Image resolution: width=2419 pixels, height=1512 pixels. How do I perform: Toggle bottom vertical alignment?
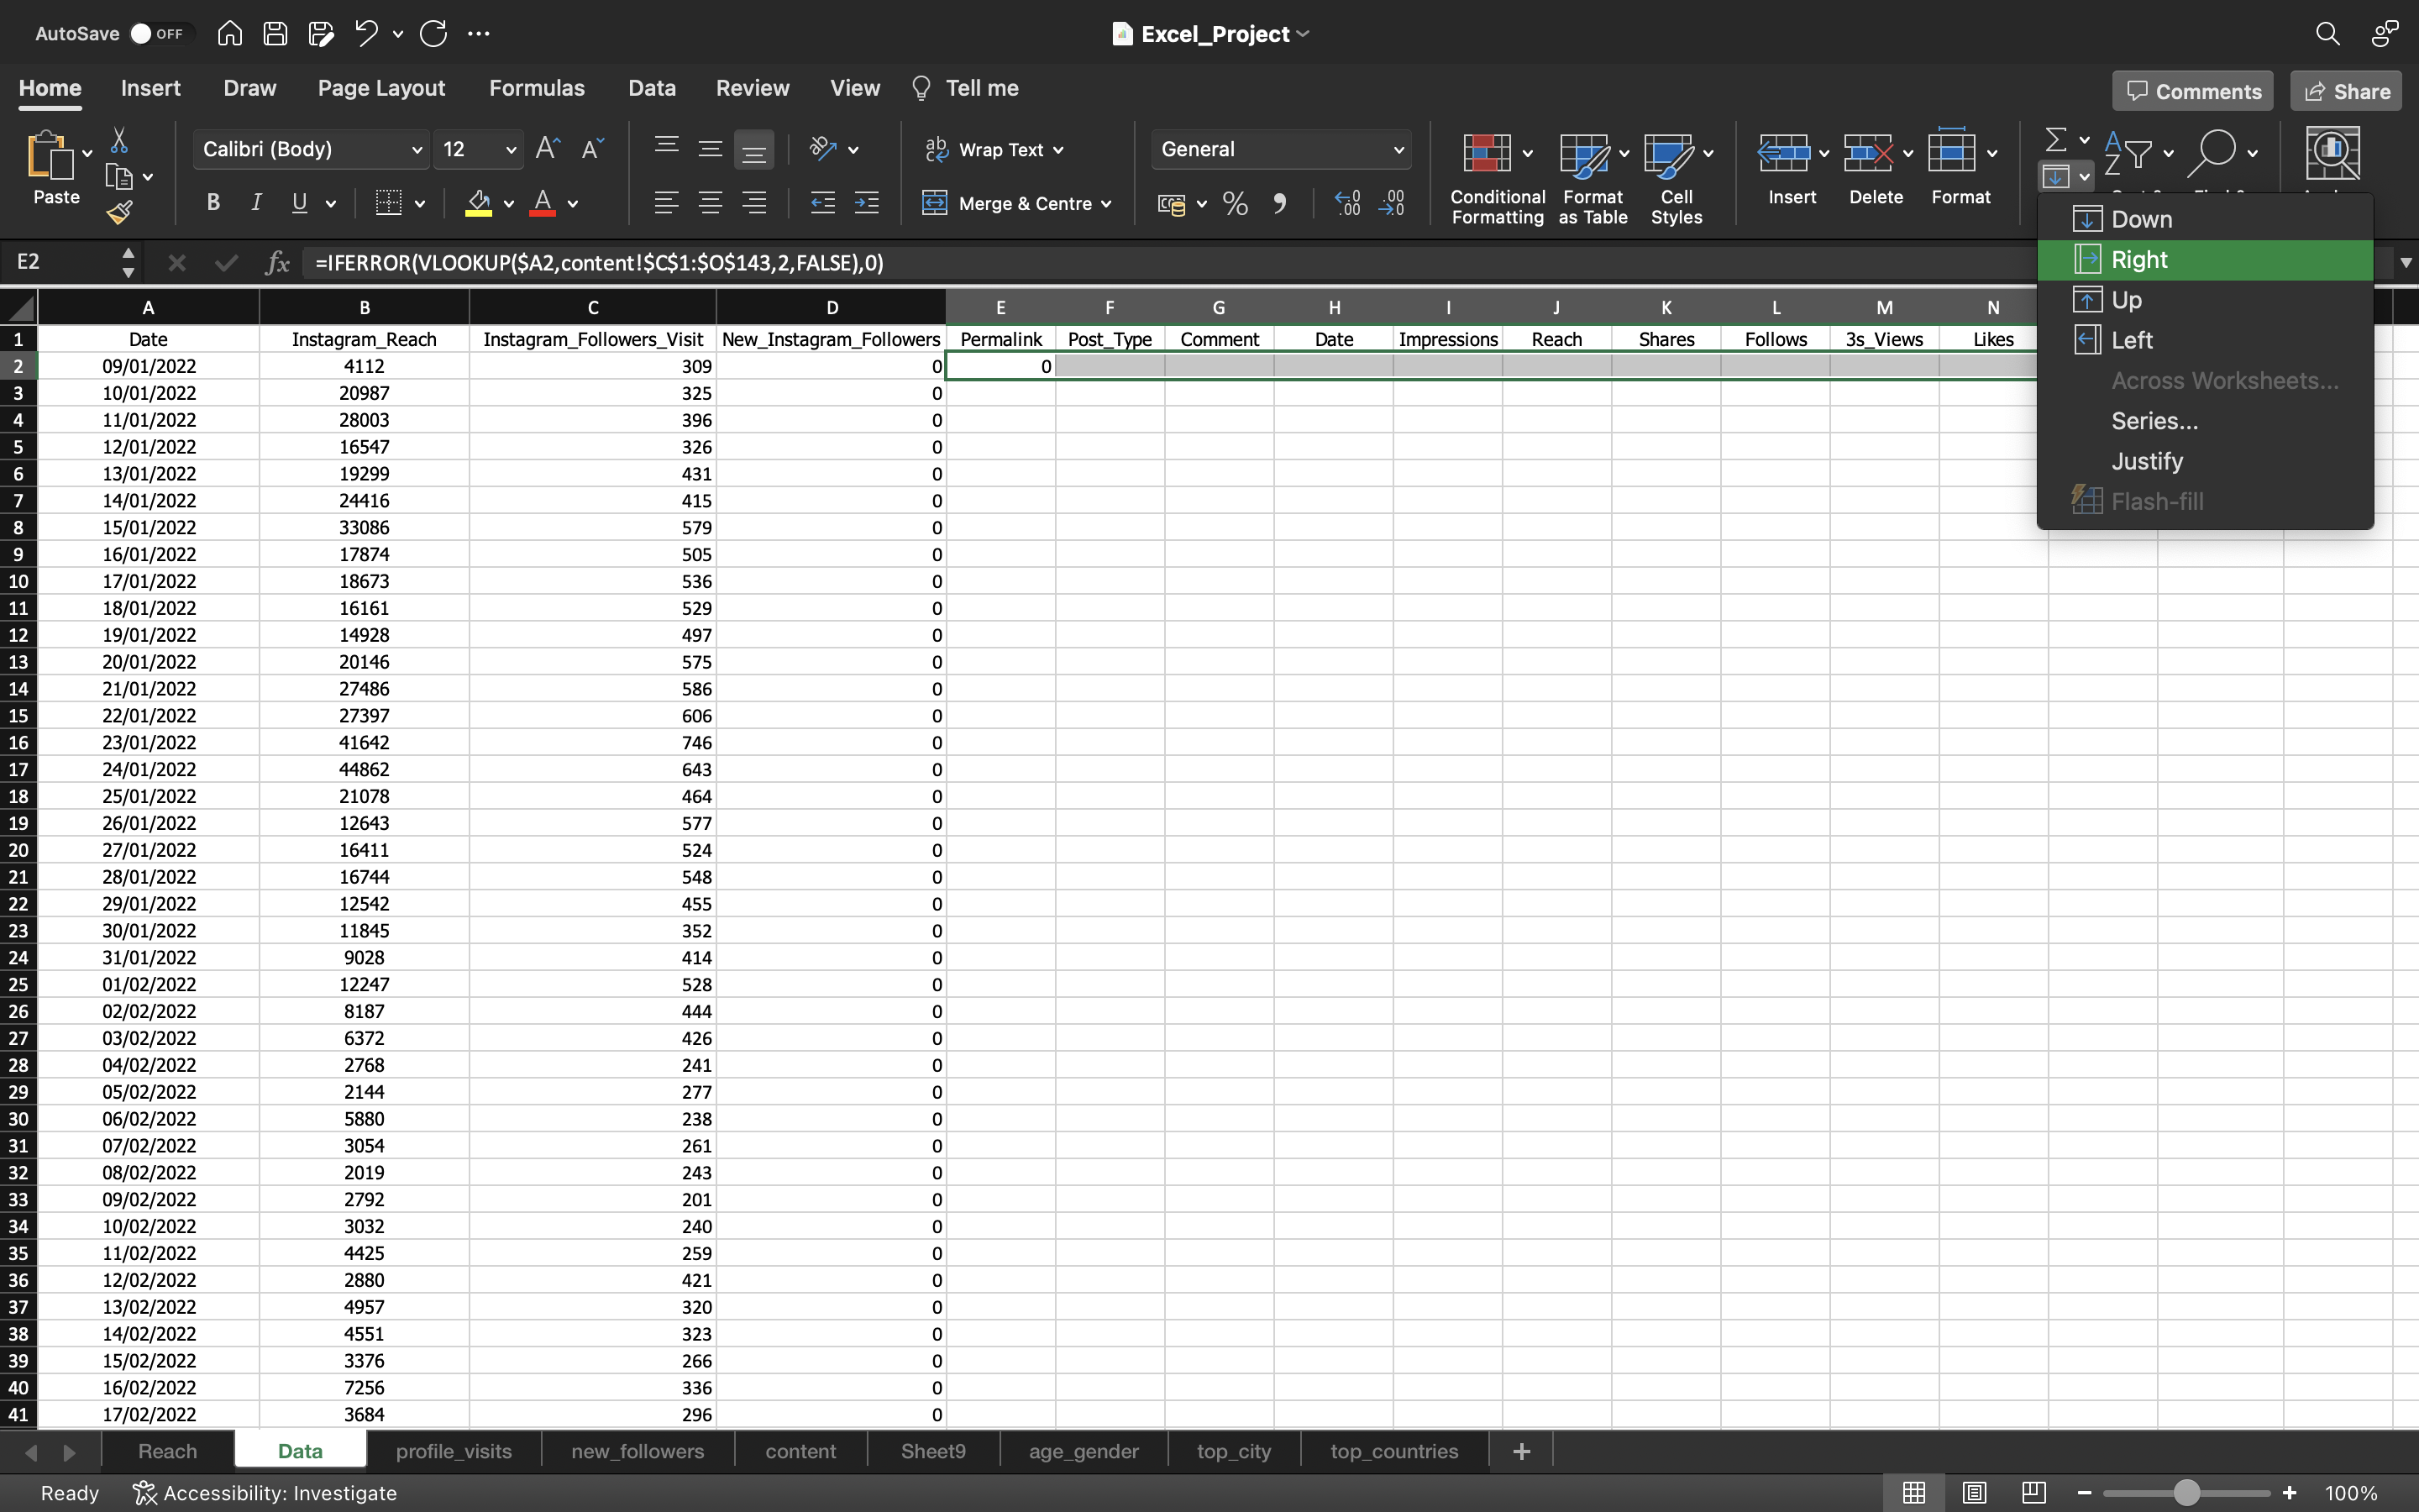pyautogui.click(x=753, y=149)
